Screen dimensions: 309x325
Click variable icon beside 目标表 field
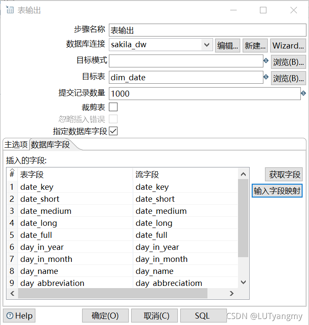(x=266, y=77)
